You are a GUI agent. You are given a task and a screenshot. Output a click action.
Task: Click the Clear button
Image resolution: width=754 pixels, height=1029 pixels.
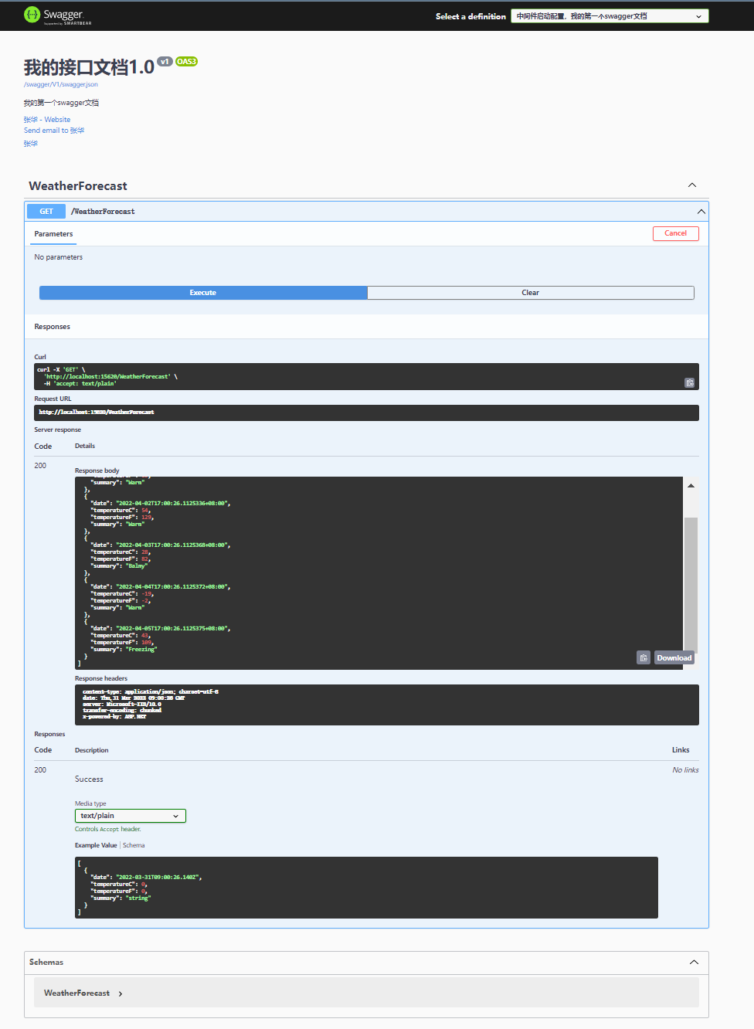531,293
